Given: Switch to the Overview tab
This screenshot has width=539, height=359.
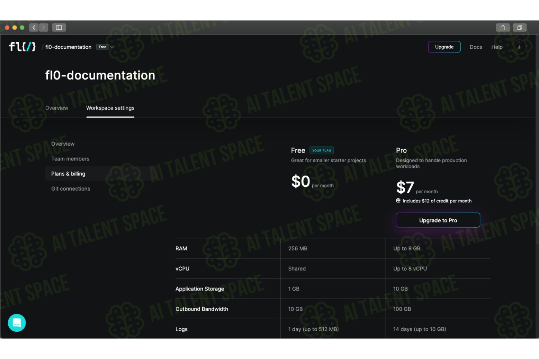Looking at the screenshot, I should 57,108.
